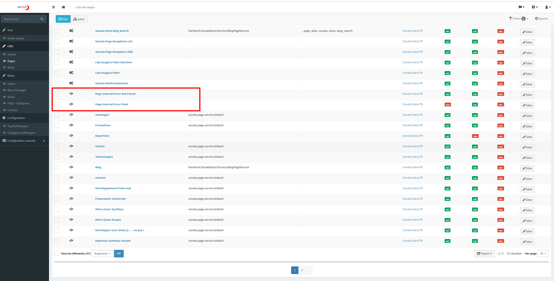554x281 pixels.
Task: Click the gear icon beside Sonata Extra Blog Search
Action: click(x=71, y=31)
